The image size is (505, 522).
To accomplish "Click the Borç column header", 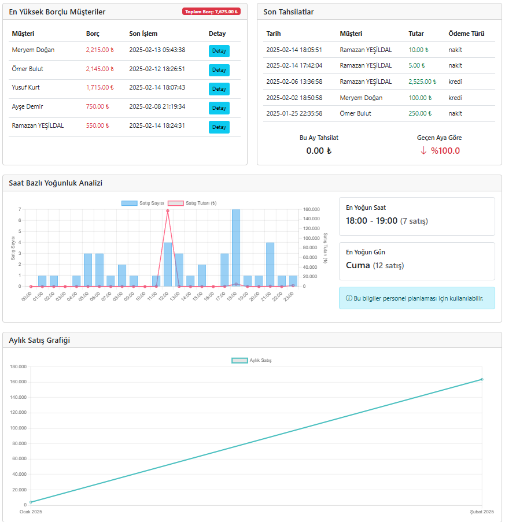I will [x=93, y=34].
